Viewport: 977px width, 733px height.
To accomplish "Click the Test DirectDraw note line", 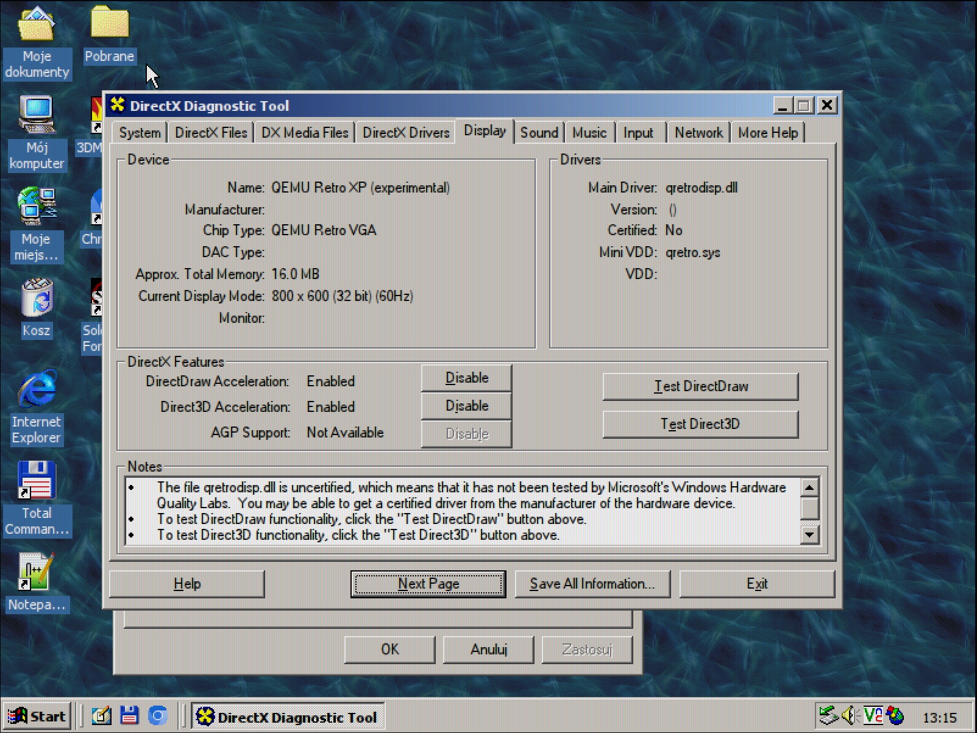I will pyautogui.click(x=371, y=519).
